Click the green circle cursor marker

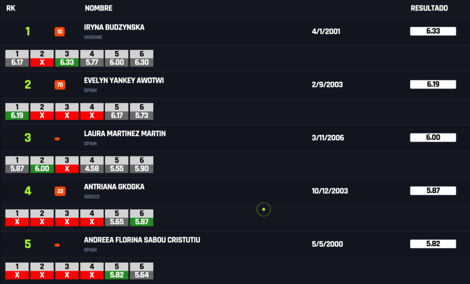[263, 210]
